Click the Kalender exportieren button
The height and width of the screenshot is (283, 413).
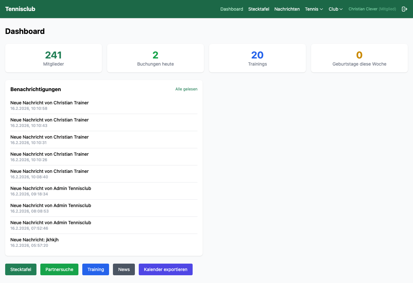(166, 269)
